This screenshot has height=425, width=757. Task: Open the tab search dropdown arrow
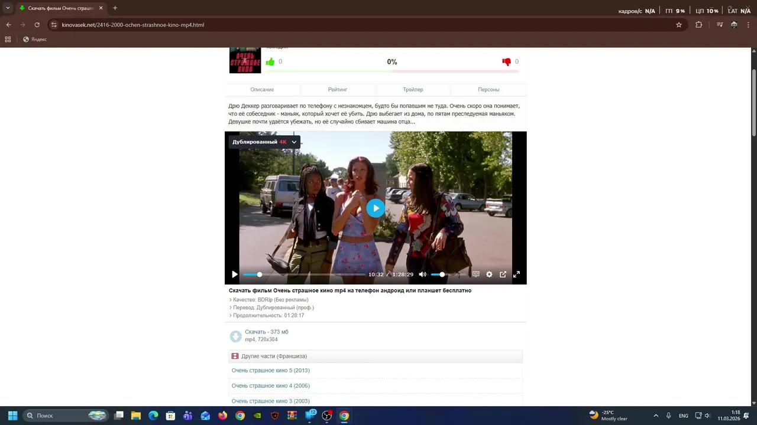pos(8,8)
